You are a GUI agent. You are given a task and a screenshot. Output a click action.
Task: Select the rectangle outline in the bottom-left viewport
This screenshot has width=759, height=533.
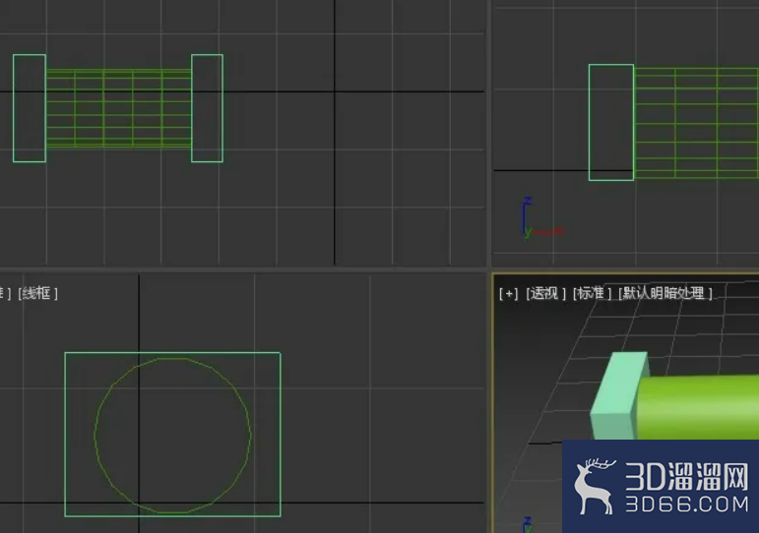point(172,435)
